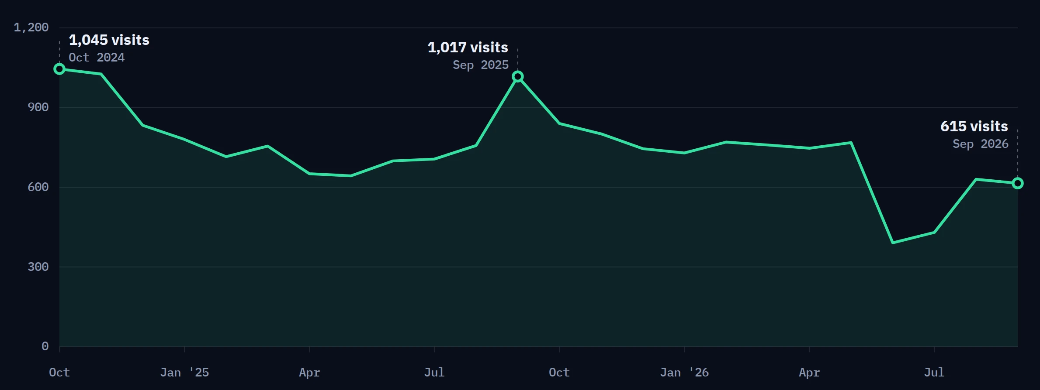Select the "600" y-axis label

pyautogui.click(x=38, y=187)
